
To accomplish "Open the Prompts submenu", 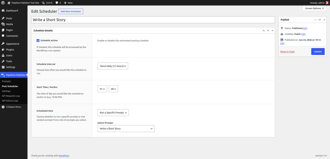I will click(x=6, y=81).
